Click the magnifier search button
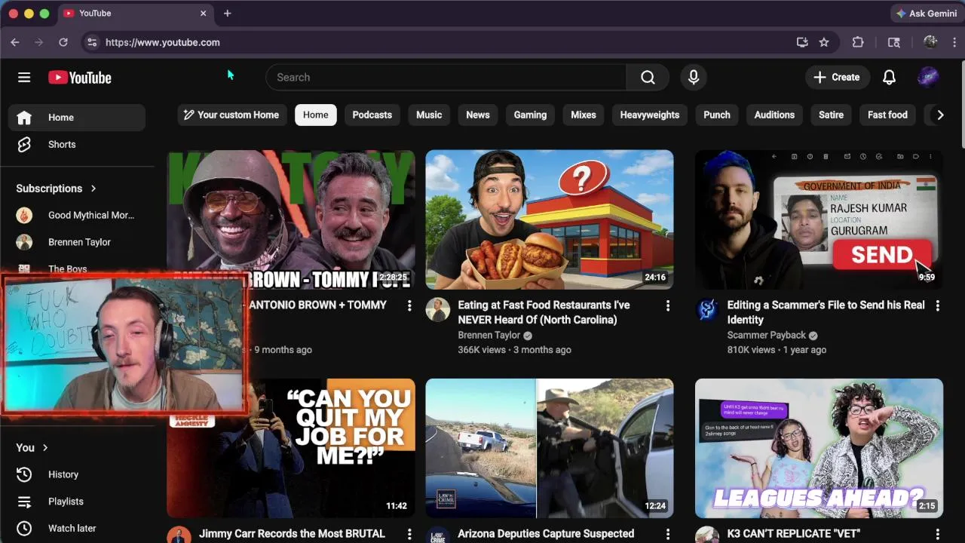Viewport: 965px width, 543px height. point(648,77)
